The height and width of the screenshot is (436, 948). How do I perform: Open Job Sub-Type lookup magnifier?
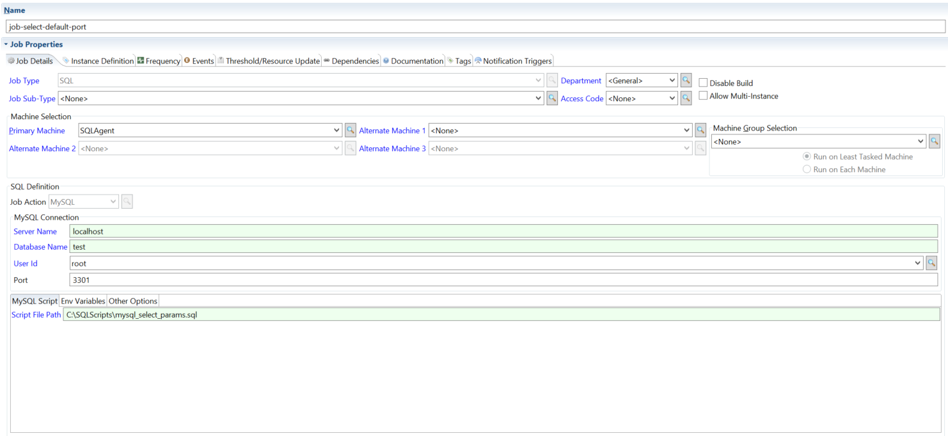(x=552, y=99)
